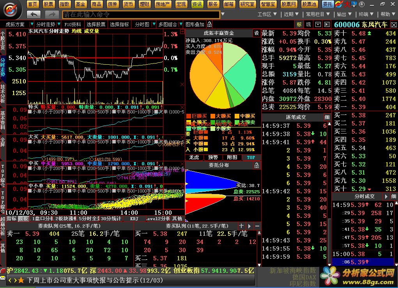
Task: Click the 细 detail button on 逐笔成交
Action: (x=327, y=117)
